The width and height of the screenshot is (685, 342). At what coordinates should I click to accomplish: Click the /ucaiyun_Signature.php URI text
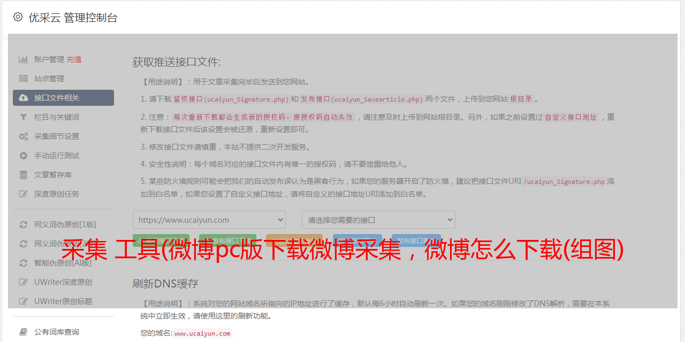point(564,182)
